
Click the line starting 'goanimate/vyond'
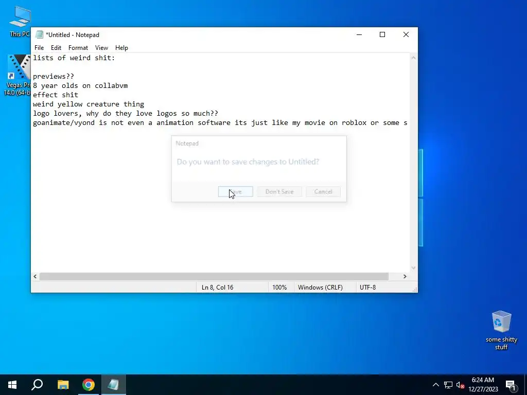[x=220, y=123]
